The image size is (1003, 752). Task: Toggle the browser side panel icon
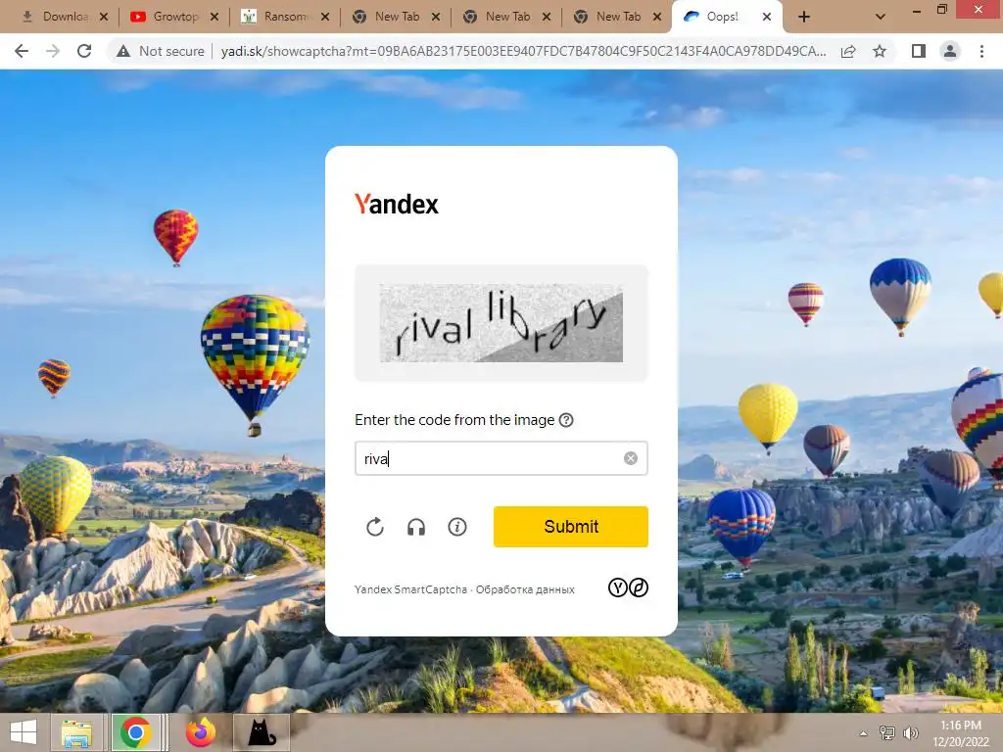[919, 51]
